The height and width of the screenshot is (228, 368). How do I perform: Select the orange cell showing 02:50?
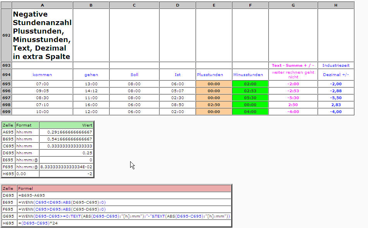coord(213,105)
